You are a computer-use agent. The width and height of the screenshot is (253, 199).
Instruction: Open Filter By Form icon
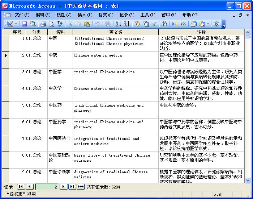[x=146, y=24]
